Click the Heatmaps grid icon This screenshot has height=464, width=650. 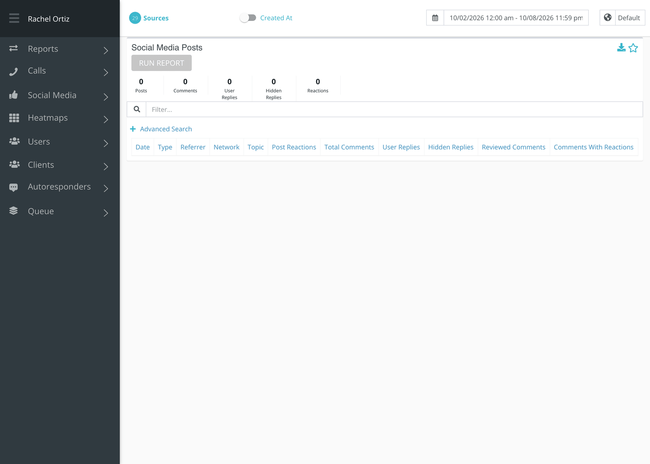click(x=14, y=118)
